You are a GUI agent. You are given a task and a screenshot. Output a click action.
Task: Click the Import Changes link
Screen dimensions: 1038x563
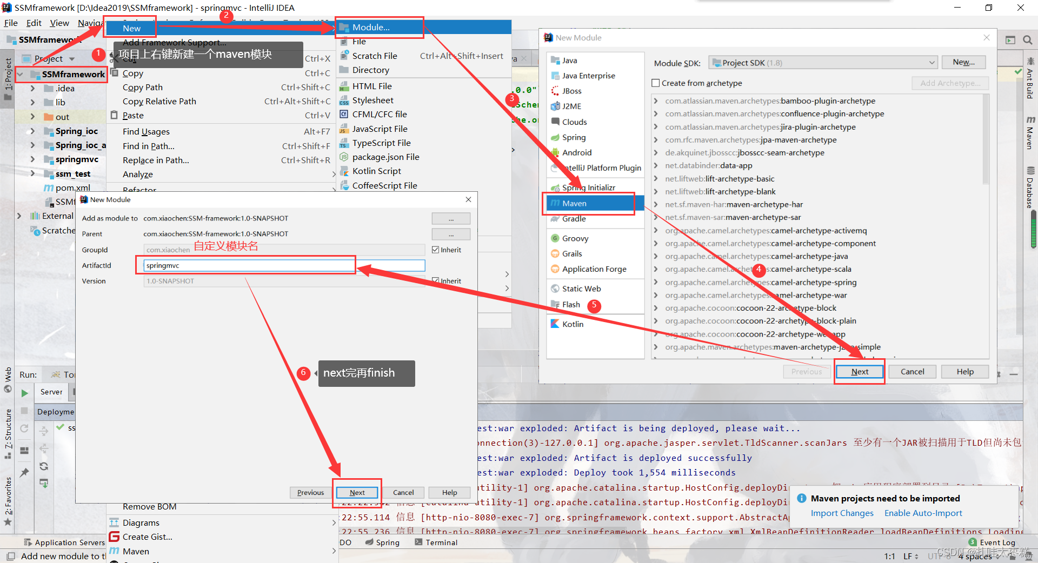842,513
